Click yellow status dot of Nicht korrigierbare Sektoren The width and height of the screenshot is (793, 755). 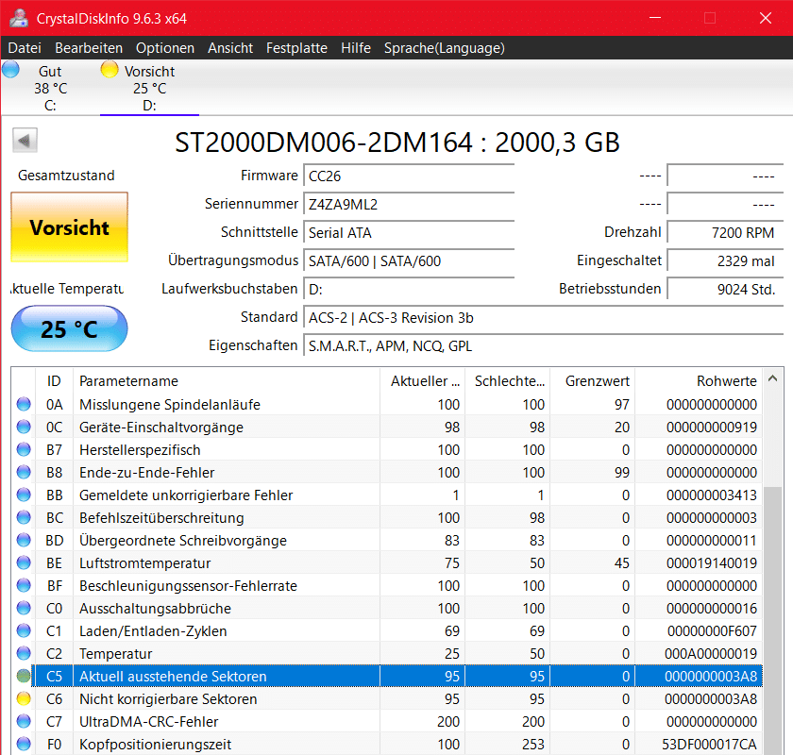pos(24,699)
